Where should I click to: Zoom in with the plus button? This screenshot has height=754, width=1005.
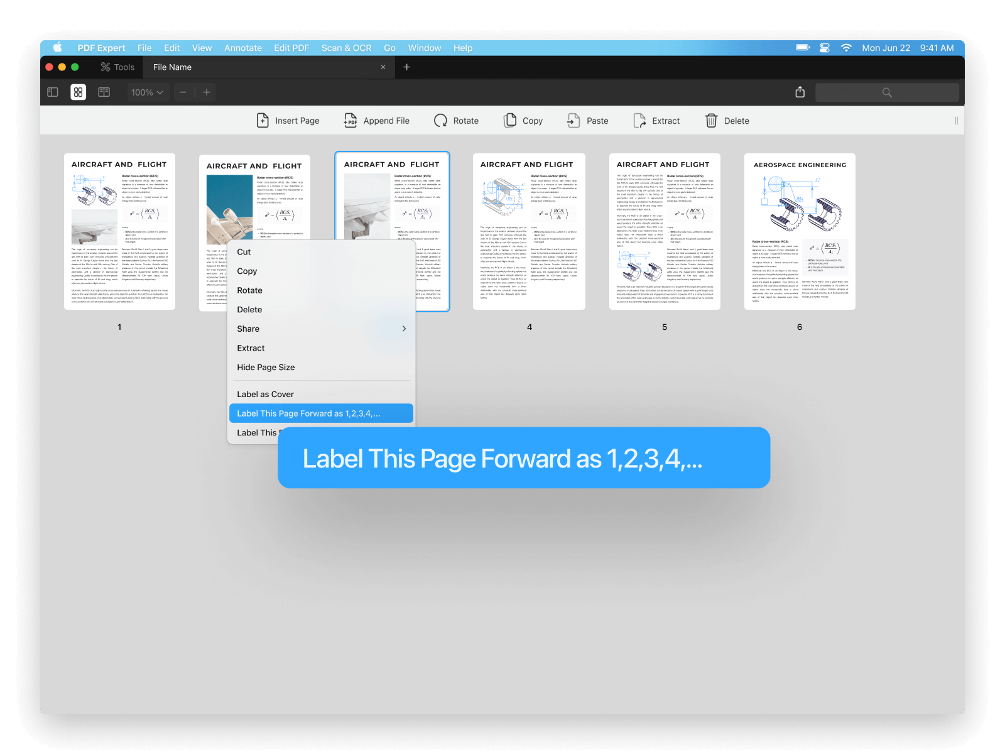(x=207, y=92)
